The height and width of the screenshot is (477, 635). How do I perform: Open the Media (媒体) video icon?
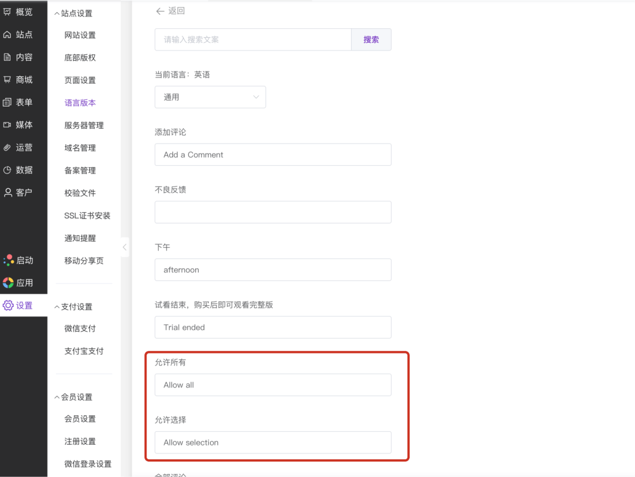8,125
